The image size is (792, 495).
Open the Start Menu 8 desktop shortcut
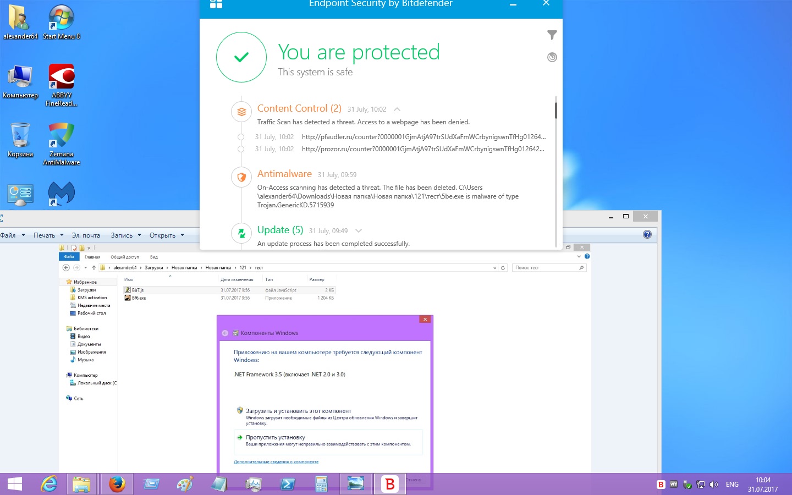click(61, 23)
